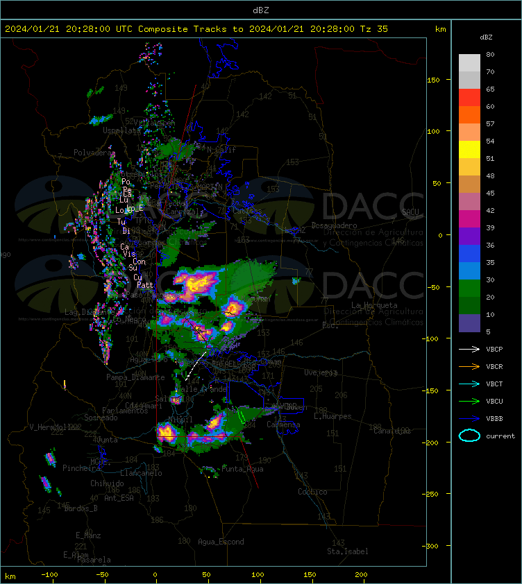Click the Llancanelo map label
Viewport: 522px width, 584px height.
(x=141, y=473)
